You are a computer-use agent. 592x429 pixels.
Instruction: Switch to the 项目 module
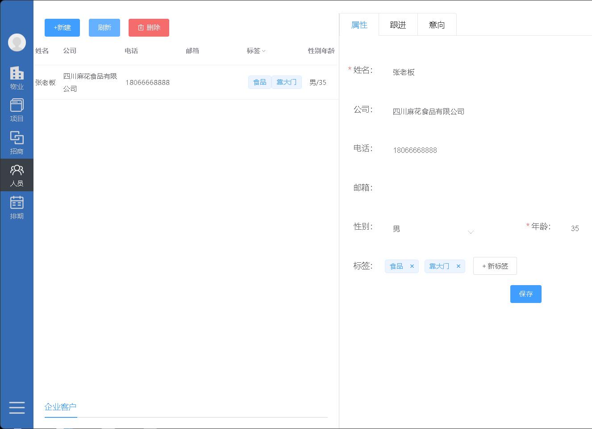17,109
